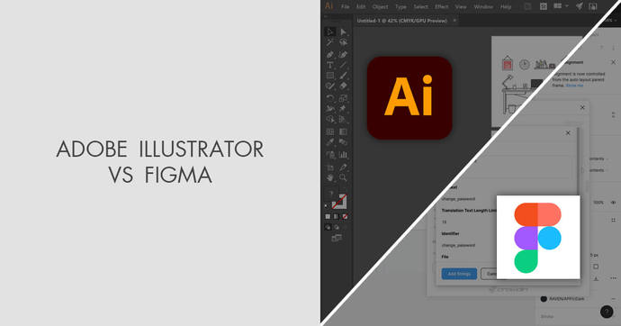Select the Zoom magnifier tool
Screen dimensions: 621x326
[343, 178]
